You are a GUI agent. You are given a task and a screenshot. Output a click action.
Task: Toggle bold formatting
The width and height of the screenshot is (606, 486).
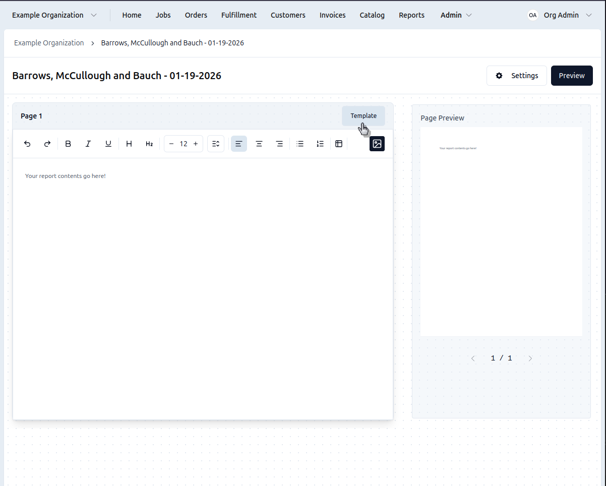[68, 144]
